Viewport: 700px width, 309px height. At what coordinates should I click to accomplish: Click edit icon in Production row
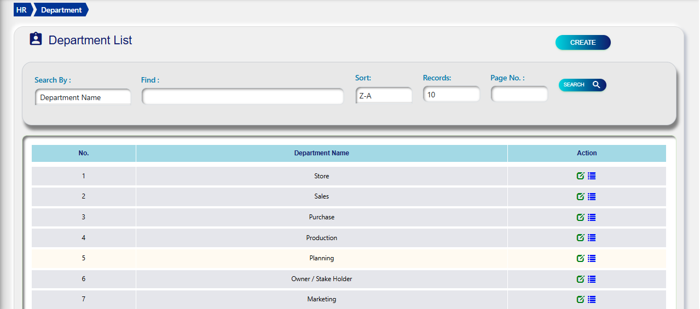pos(580,238)
